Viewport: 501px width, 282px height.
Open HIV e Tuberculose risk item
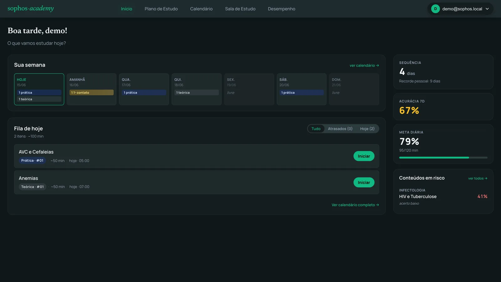coord(443,197)
